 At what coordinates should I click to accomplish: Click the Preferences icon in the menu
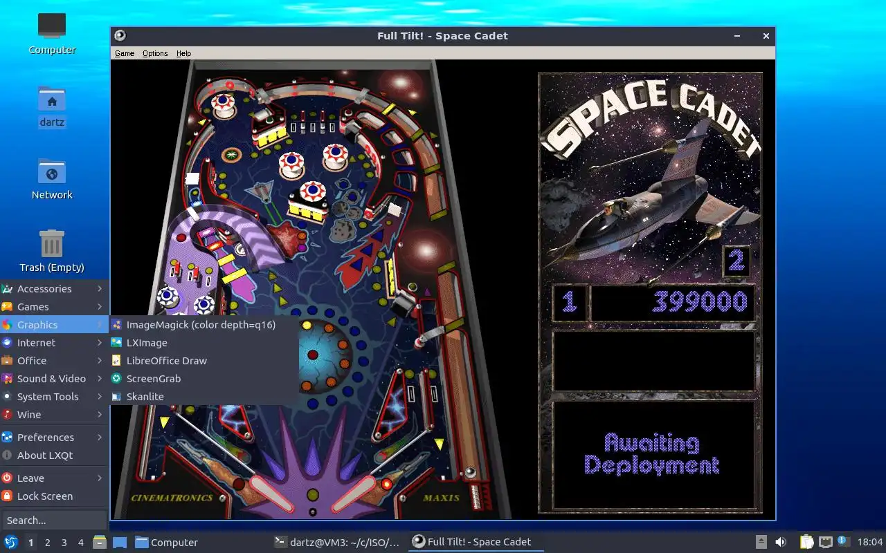tap(7, 438)
